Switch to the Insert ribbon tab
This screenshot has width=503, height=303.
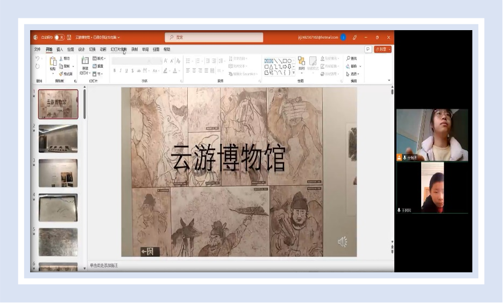tap(60, 50)
